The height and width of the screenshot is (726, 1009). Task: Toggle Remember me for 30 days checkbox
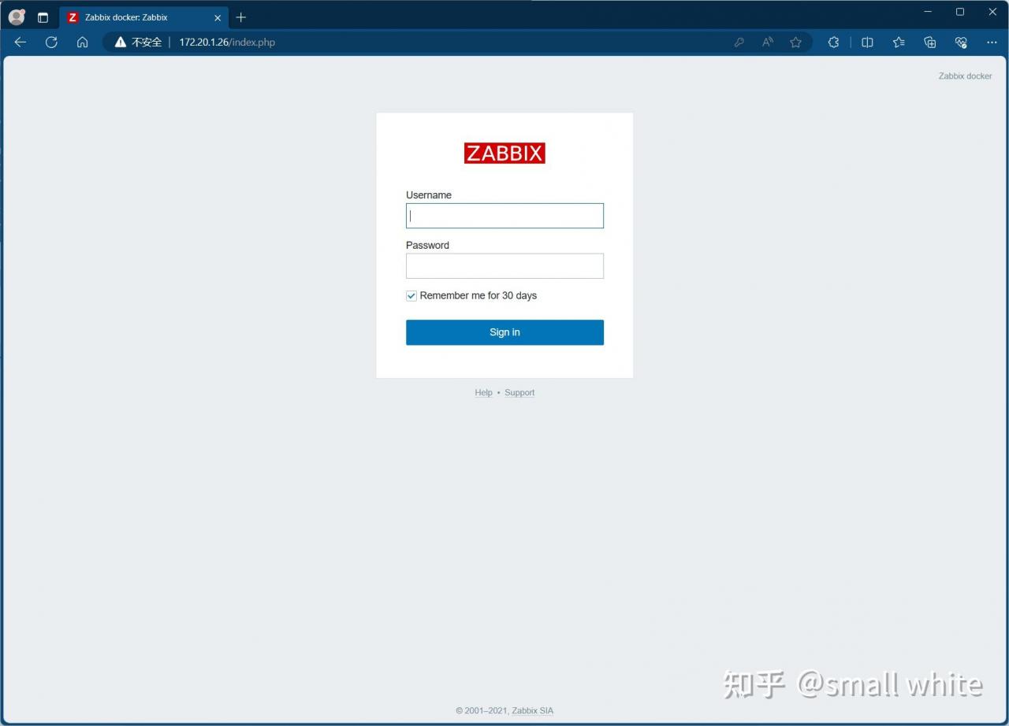[x=411, y=296]
